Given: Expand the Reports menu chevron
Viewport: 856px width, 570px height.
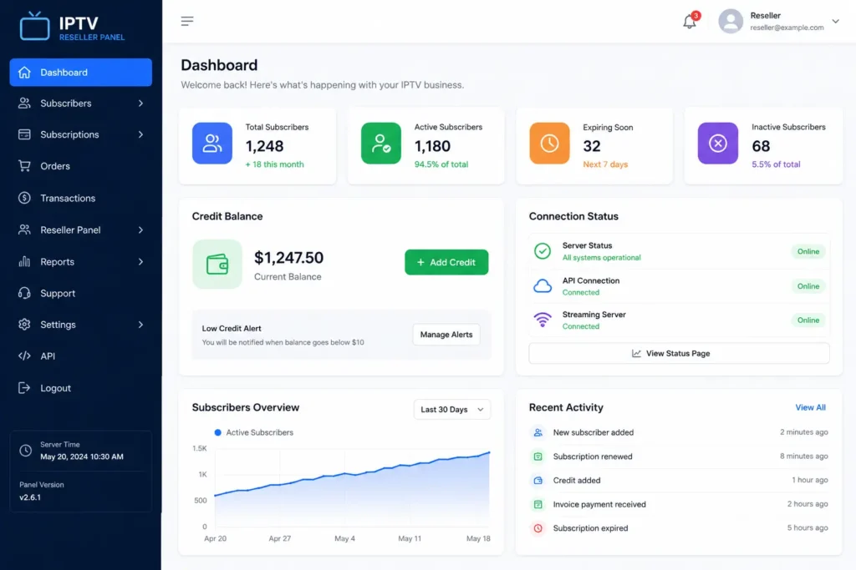Looking at the screenshot, I should coord(140,261).
